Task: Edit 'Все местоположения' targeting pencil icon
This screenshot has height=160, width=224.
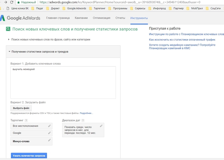Action: [x=49, y=126]
